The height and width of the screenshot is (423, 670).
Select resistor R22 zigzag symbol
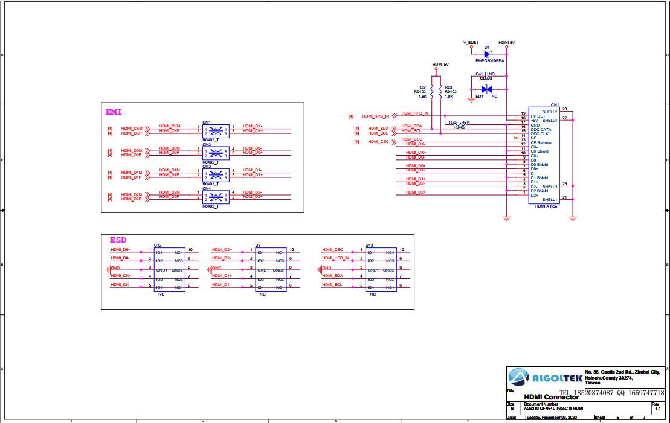click(432, 91)
